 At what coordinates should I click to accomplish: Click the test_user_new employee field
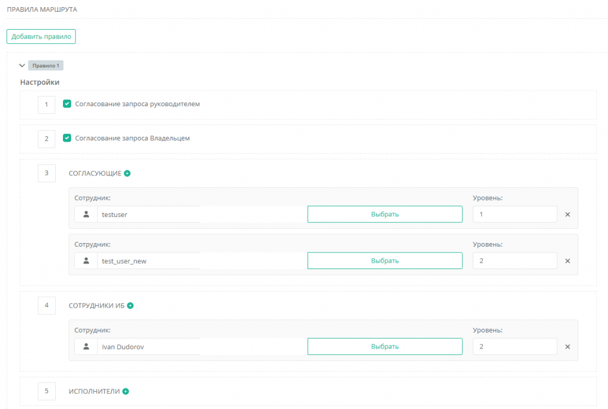pyautogui.click(x=148, y=261)
